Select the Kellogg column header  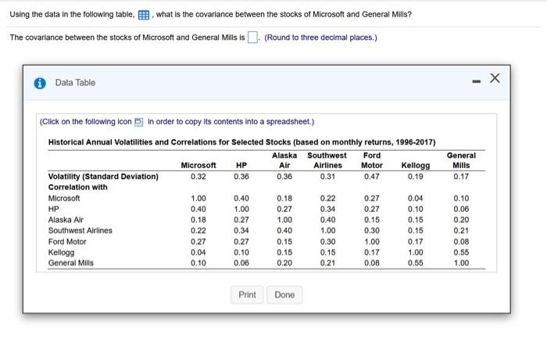[x=415, y=165]
